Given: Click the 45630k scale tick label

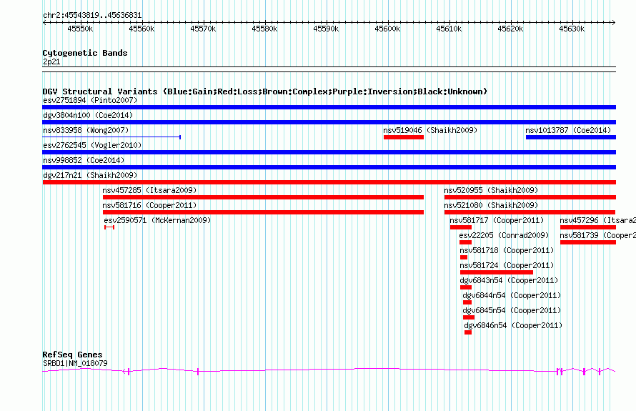Looking at the screenshot, I should [572, 29].
